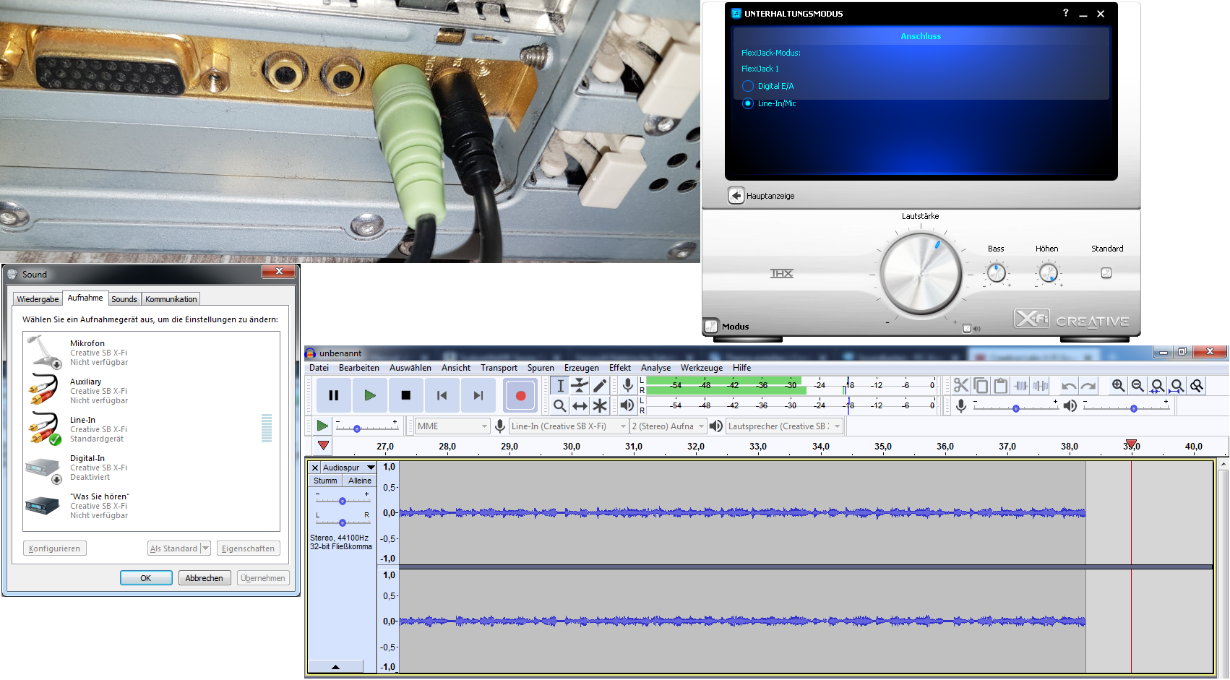
Task: Switch to the Wiedergabe tab
Action: tap(38, 299)
